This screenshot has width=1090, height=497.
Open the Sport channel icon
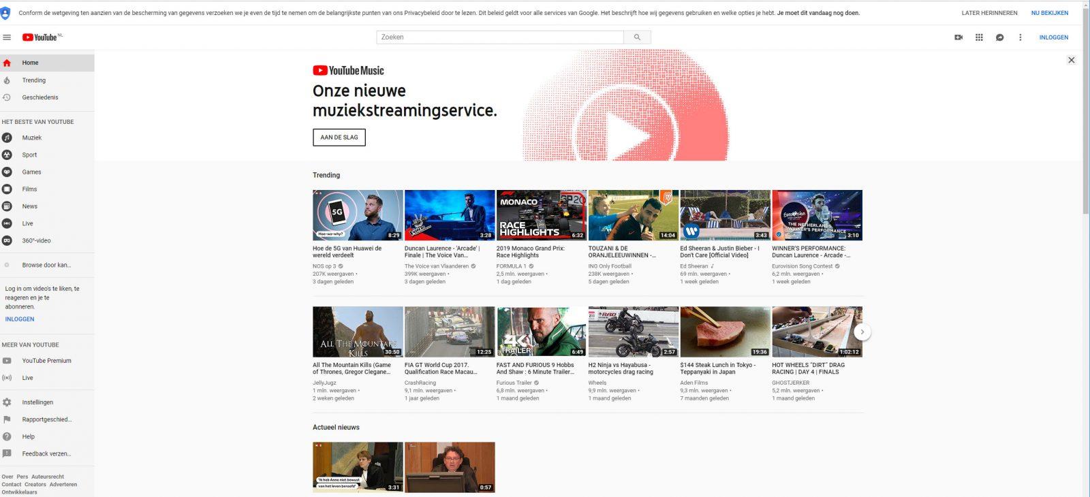(x=7, y=155)
